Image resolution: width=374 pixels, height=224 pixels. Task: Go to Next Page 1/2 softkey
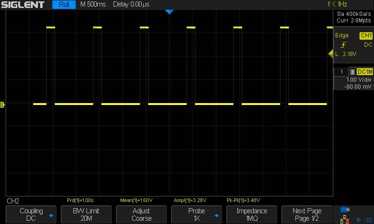pyautogui.click(x=307, y=215)
